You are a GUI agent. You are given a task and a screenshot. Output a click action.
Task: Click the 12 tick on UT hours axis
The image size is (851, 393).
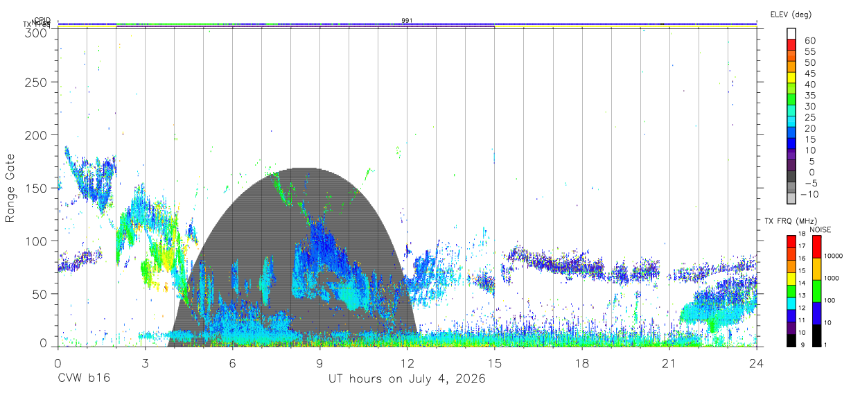point(407,362)
